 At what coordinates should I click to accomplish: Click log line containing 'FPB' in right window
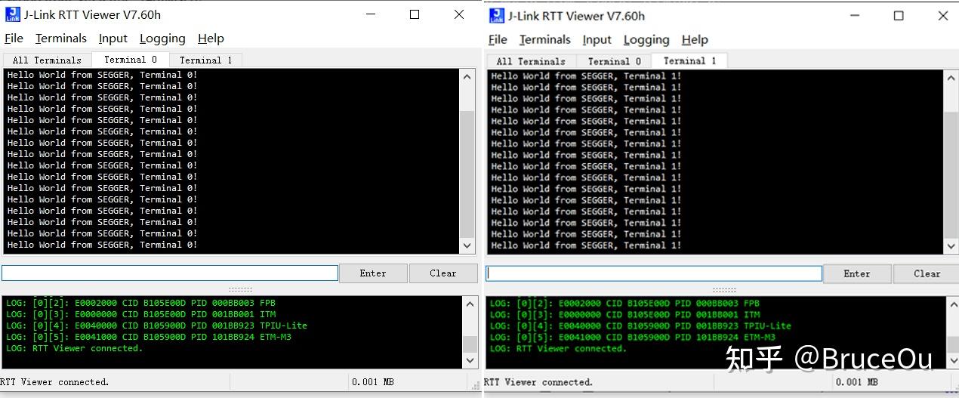coord(624,304)
